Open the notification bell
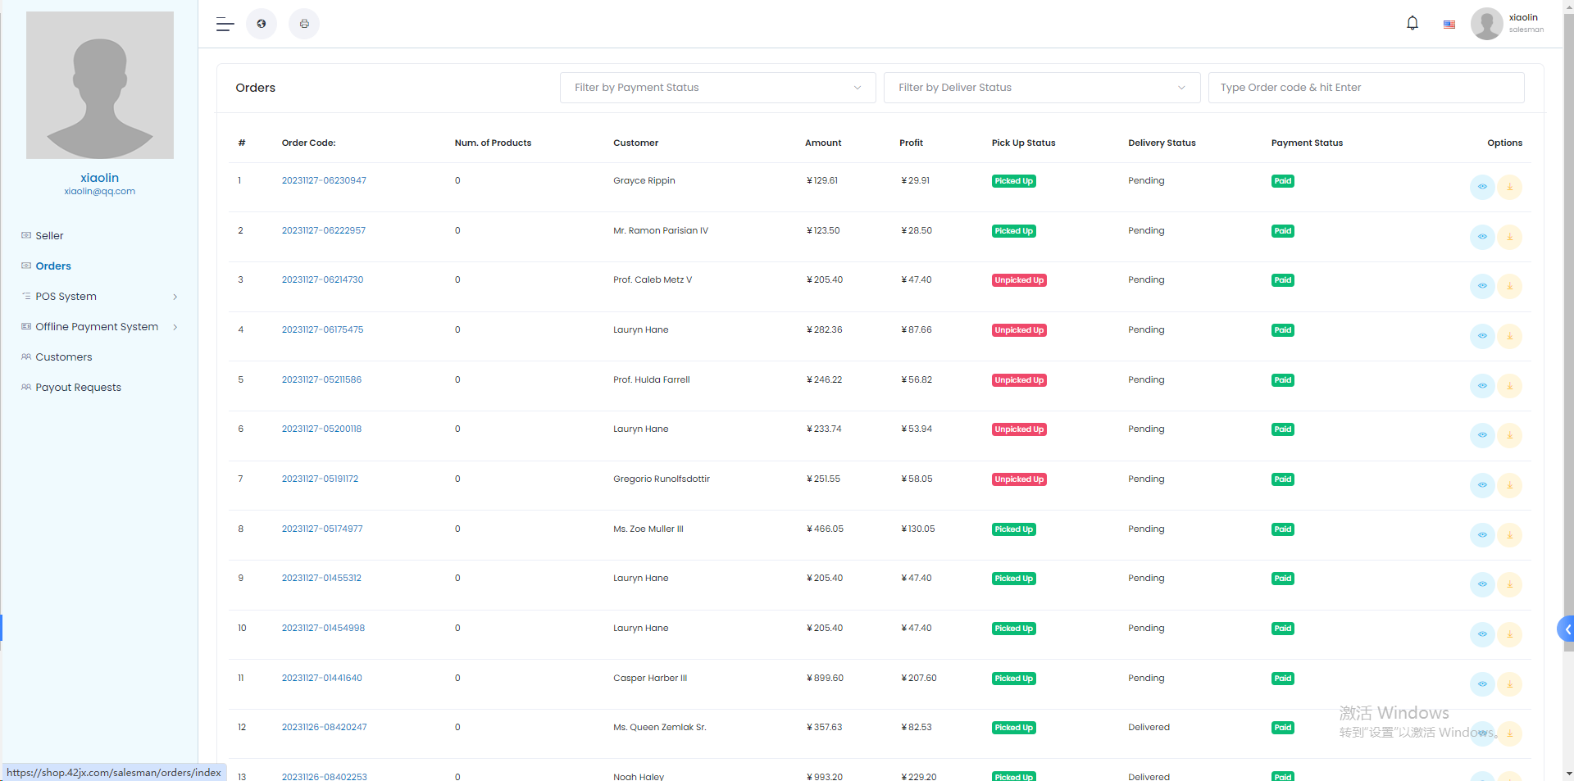Image resolution: width=1574 pixels, height=781 pixels. tap(1412, 24)
